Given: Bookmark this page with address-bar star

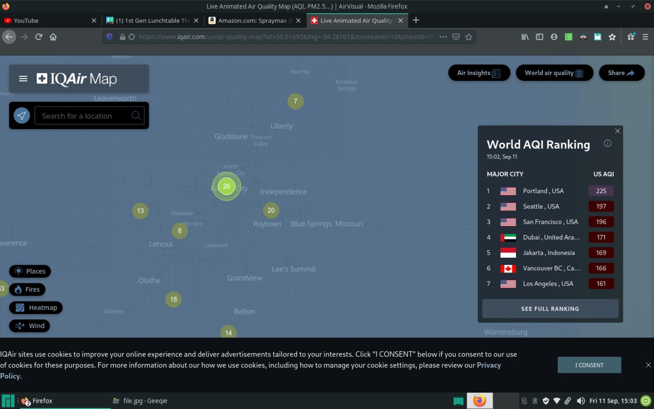Looking at the screenshot, I should click(x=469, y=37).
